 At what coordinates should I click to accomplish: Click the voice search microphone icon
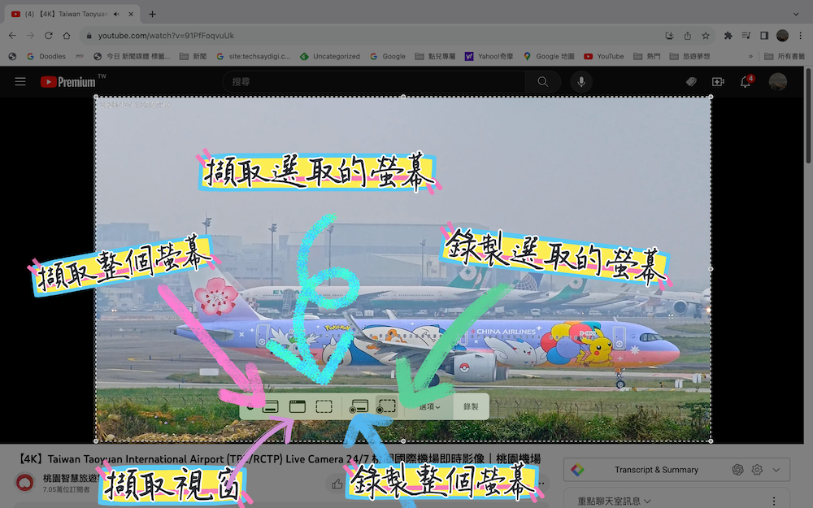coord(580,82)
